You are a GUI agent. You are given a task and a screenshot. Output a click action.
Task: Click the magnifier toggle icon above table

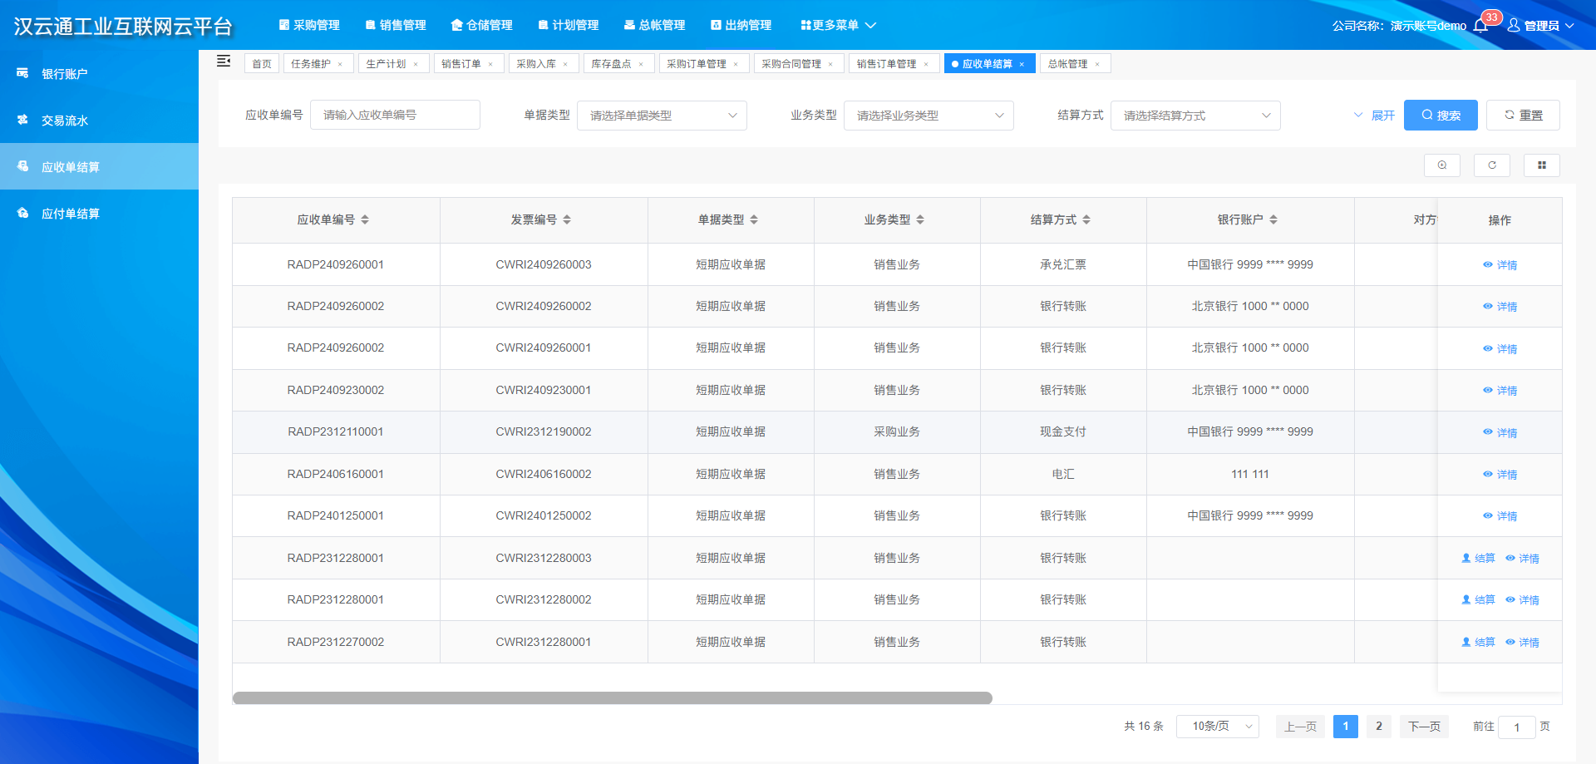point(1441,165)
